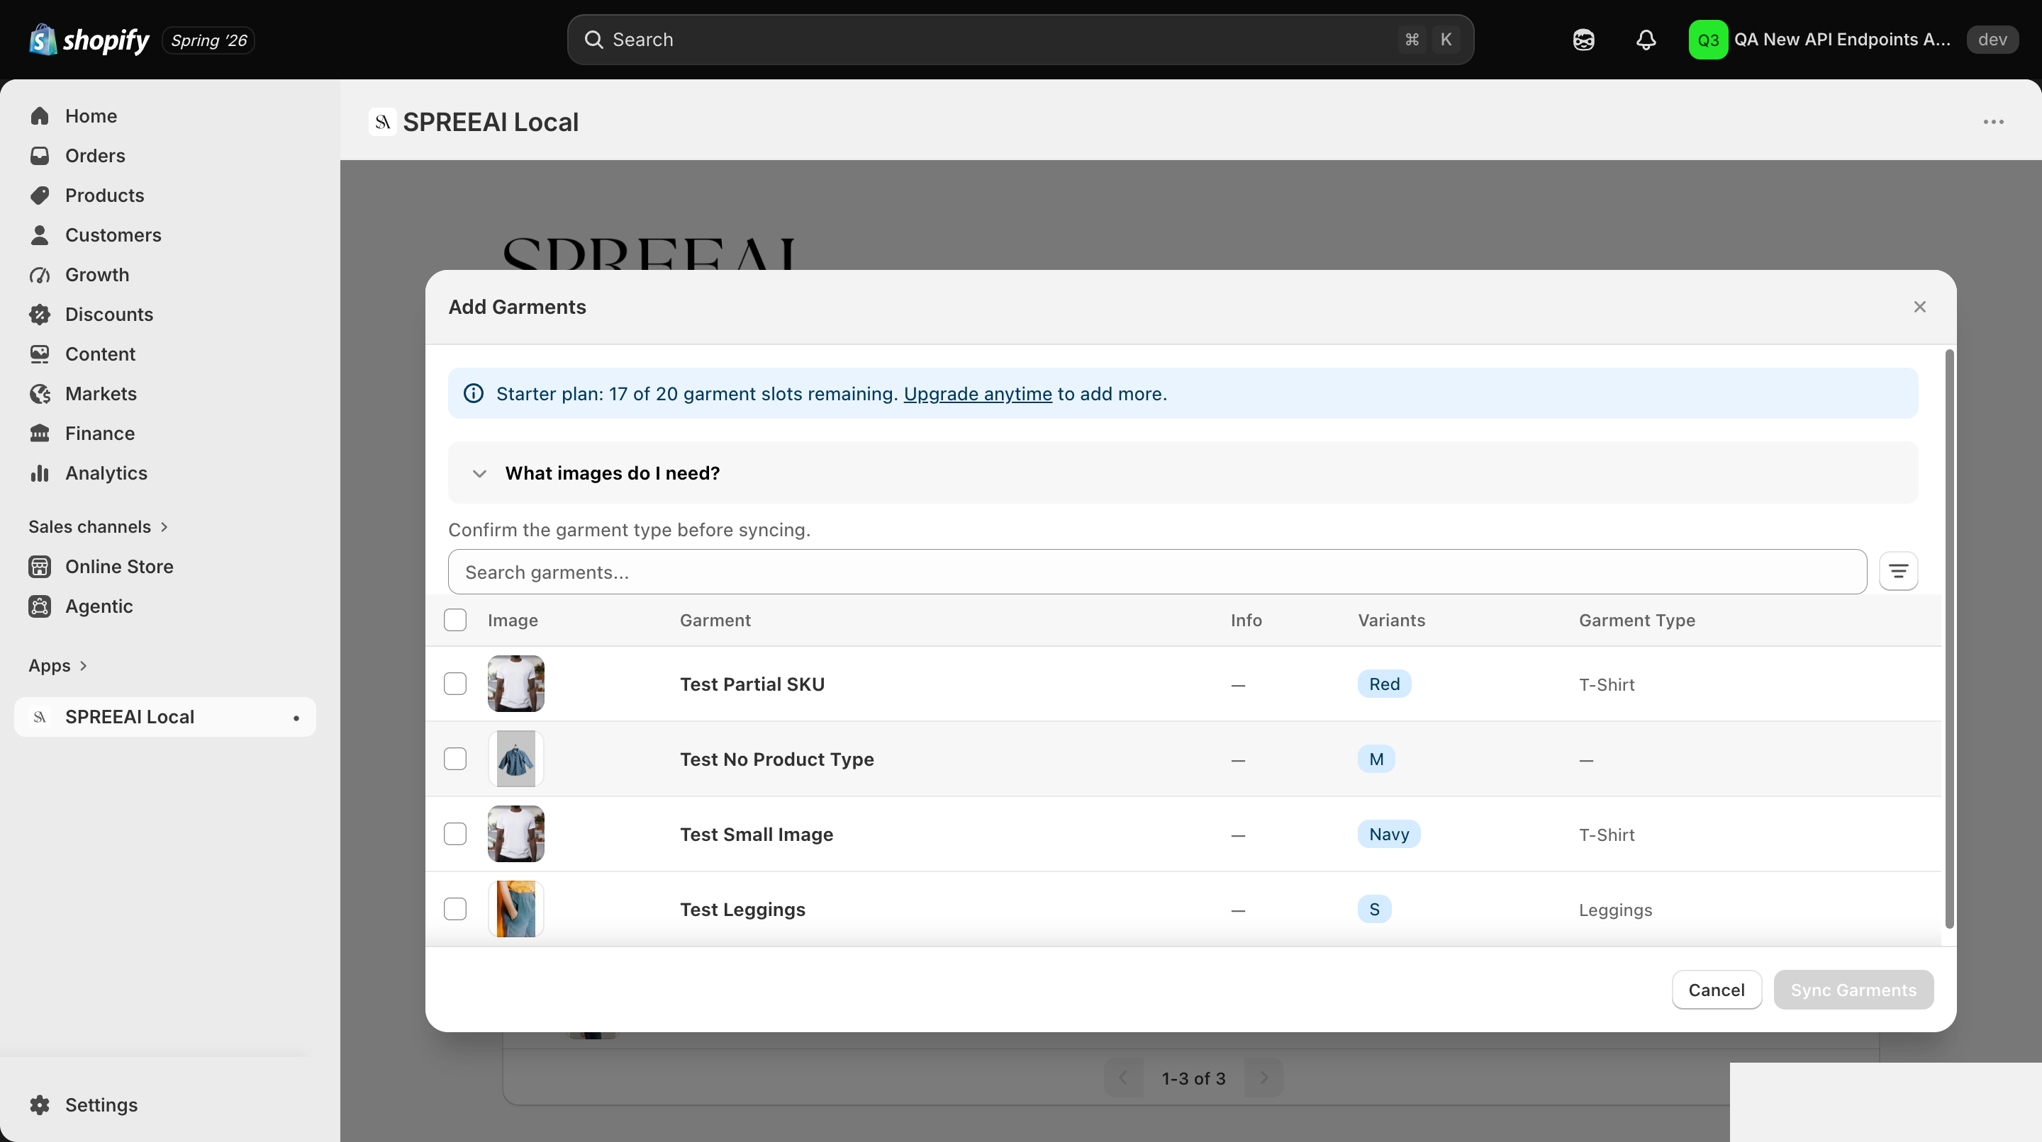
Task: Click the Leggings garment type cell
Action: [1616, 910]
